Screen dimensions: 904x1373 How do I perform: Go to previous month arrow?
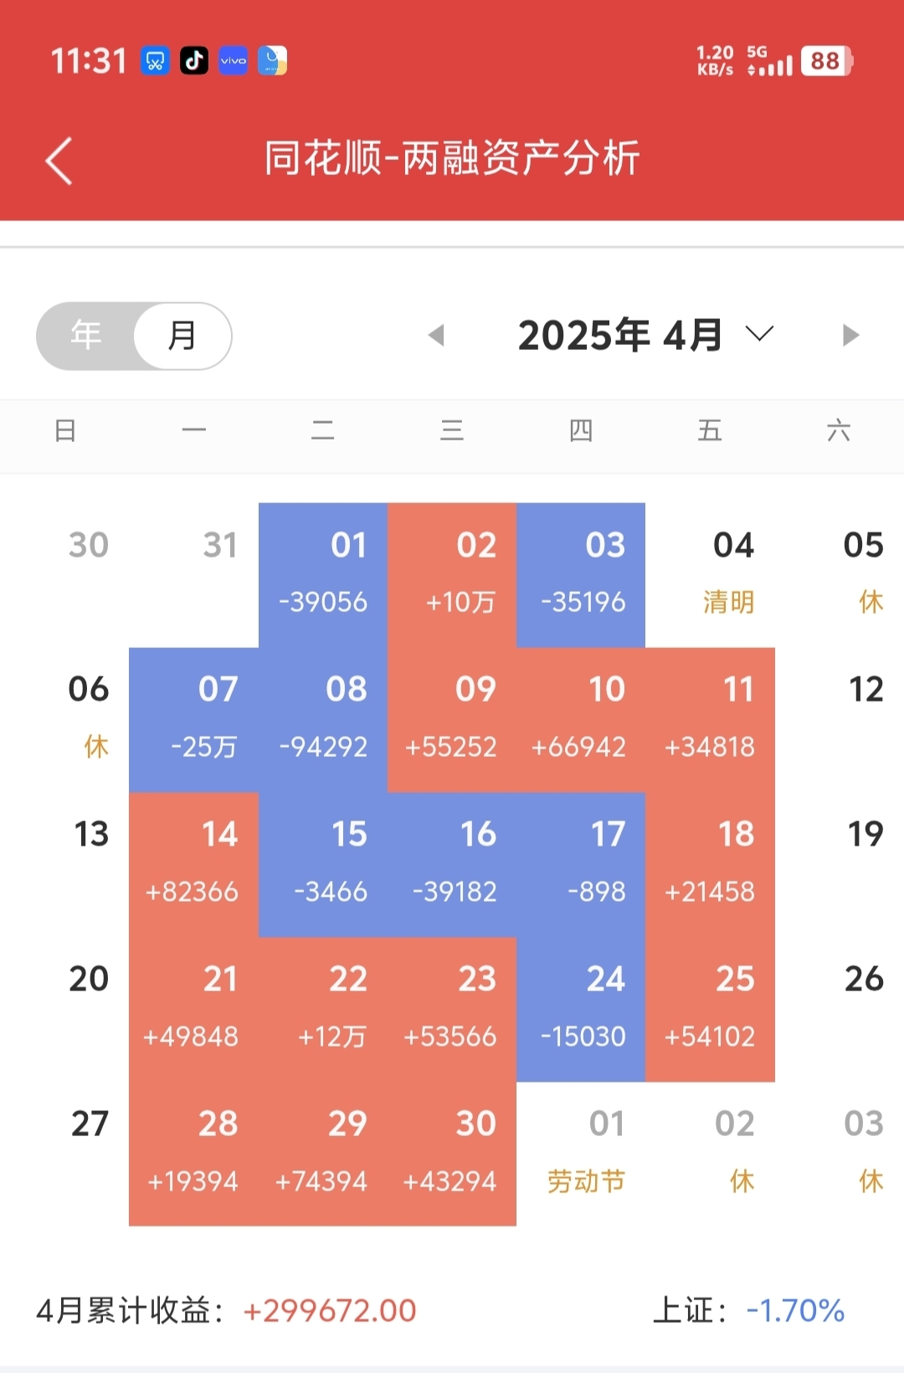tap(436, 336)
